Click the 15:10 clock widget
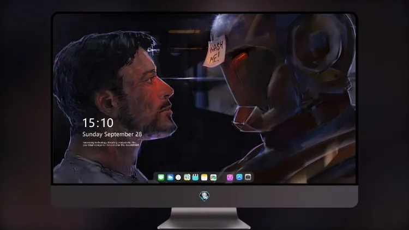 98,123
